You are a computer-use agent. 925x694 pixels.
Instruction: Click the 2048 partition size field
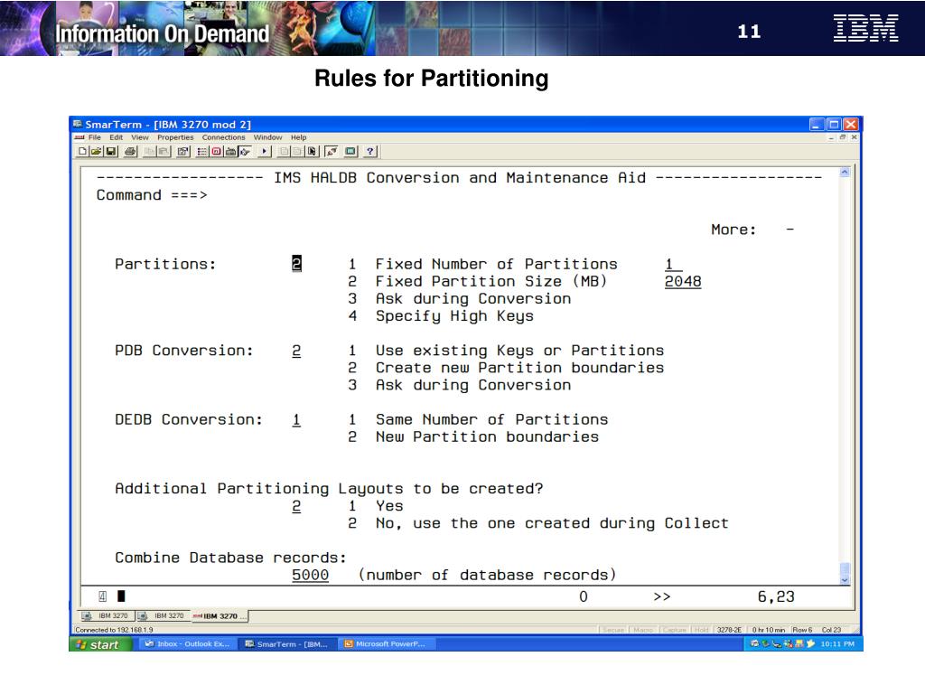point(683,282)
